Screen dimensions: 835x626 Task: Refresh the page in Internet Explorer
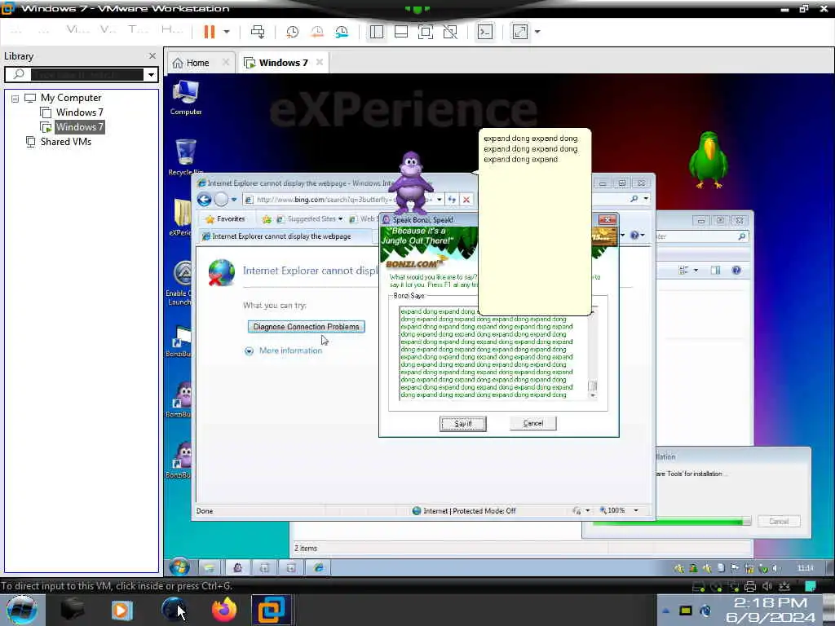pos(452,200)
